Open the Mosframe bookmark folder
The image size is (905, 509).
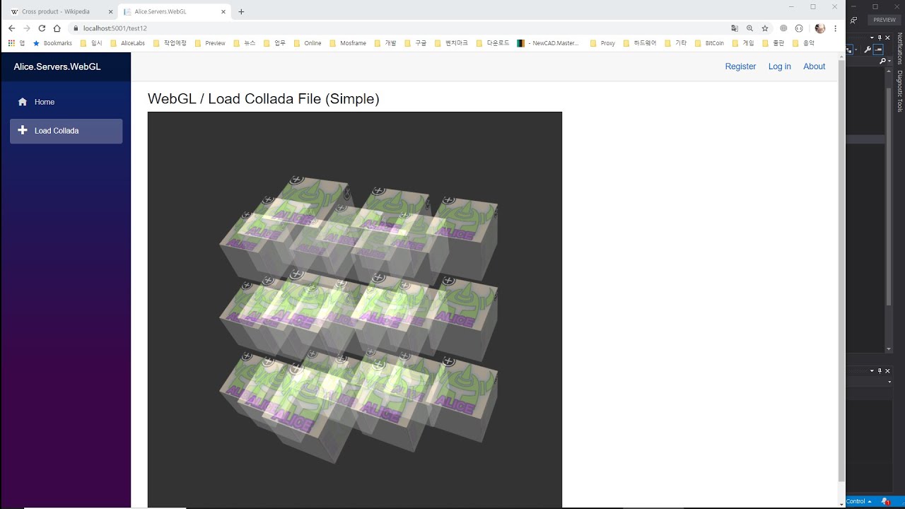[348, 43]
